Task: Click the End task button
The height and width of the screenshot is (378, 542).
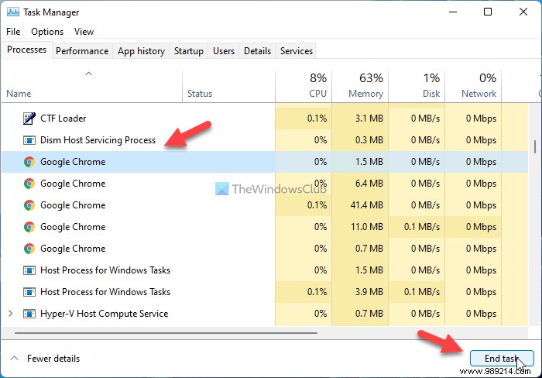Action: (x=502, y=359)
